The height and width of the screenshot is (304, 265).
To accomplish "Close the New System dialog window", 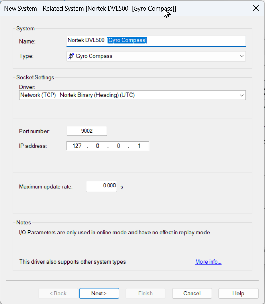I will click(256, 8).
